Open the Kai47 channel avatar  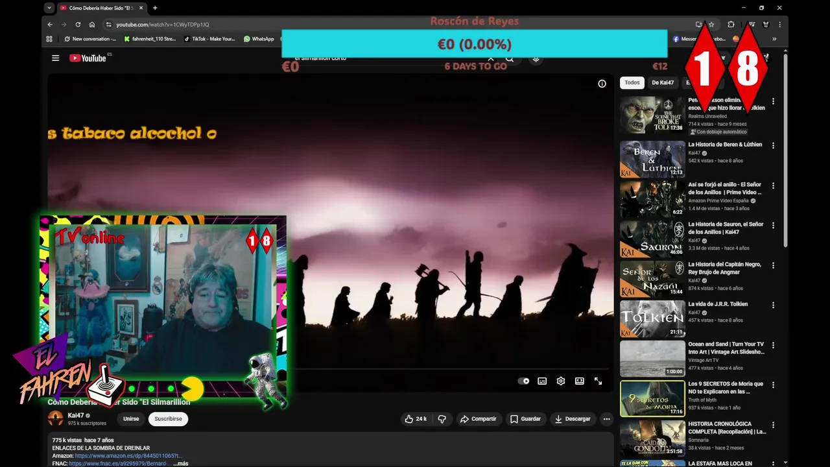point(56,419)
